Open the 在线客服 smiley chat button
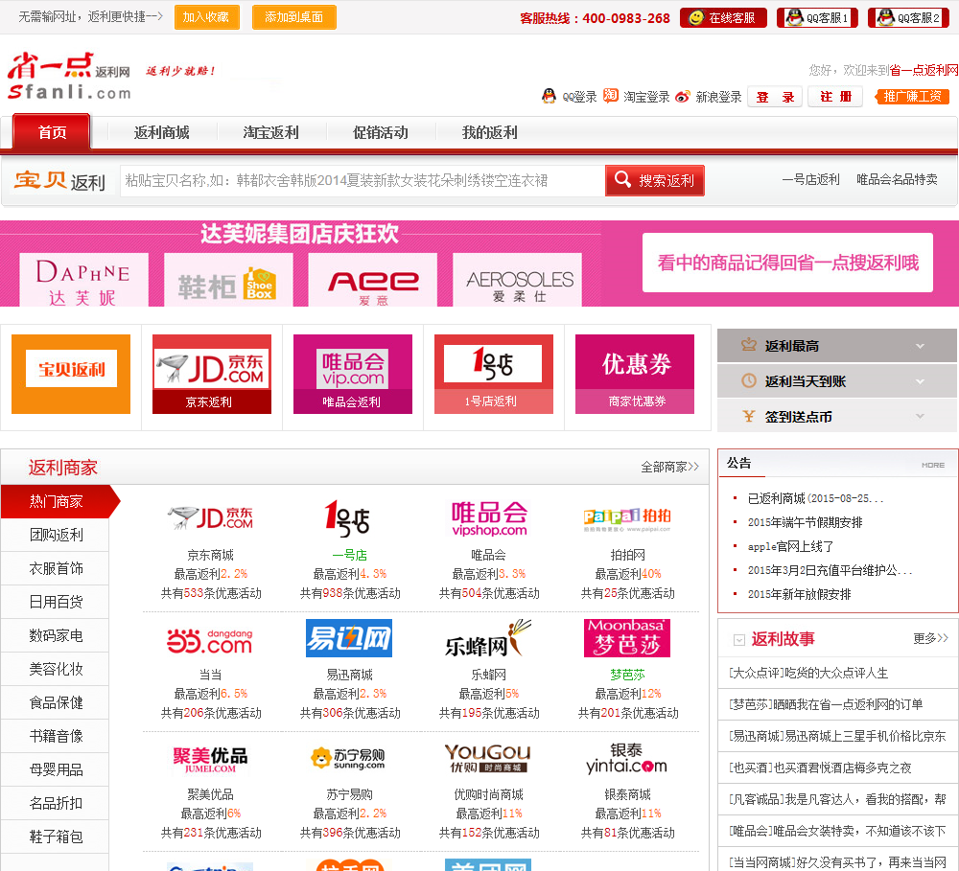Viewport: 959px width, 871px height. [x=722, y=17]
